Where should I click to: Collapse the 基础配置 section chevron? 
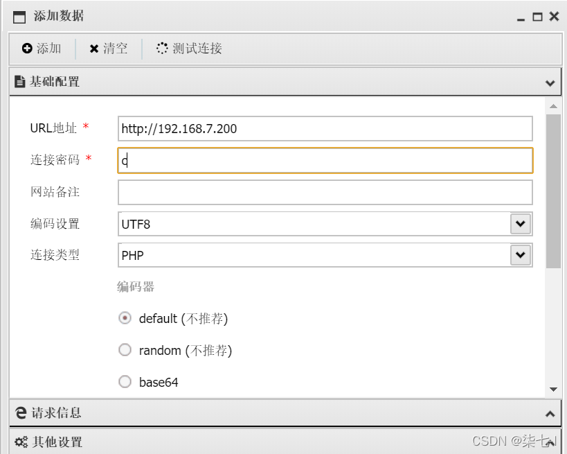(x=550, y=83)
